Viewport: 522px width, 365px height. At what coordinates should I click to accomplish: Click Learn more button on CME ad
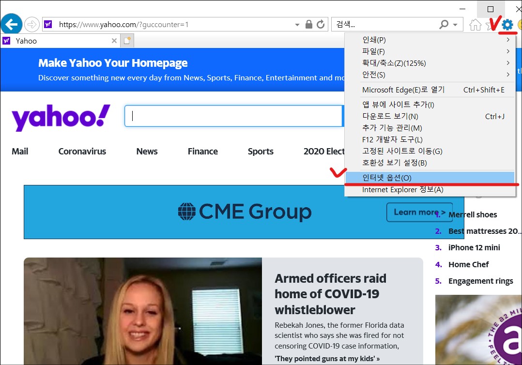419,213
